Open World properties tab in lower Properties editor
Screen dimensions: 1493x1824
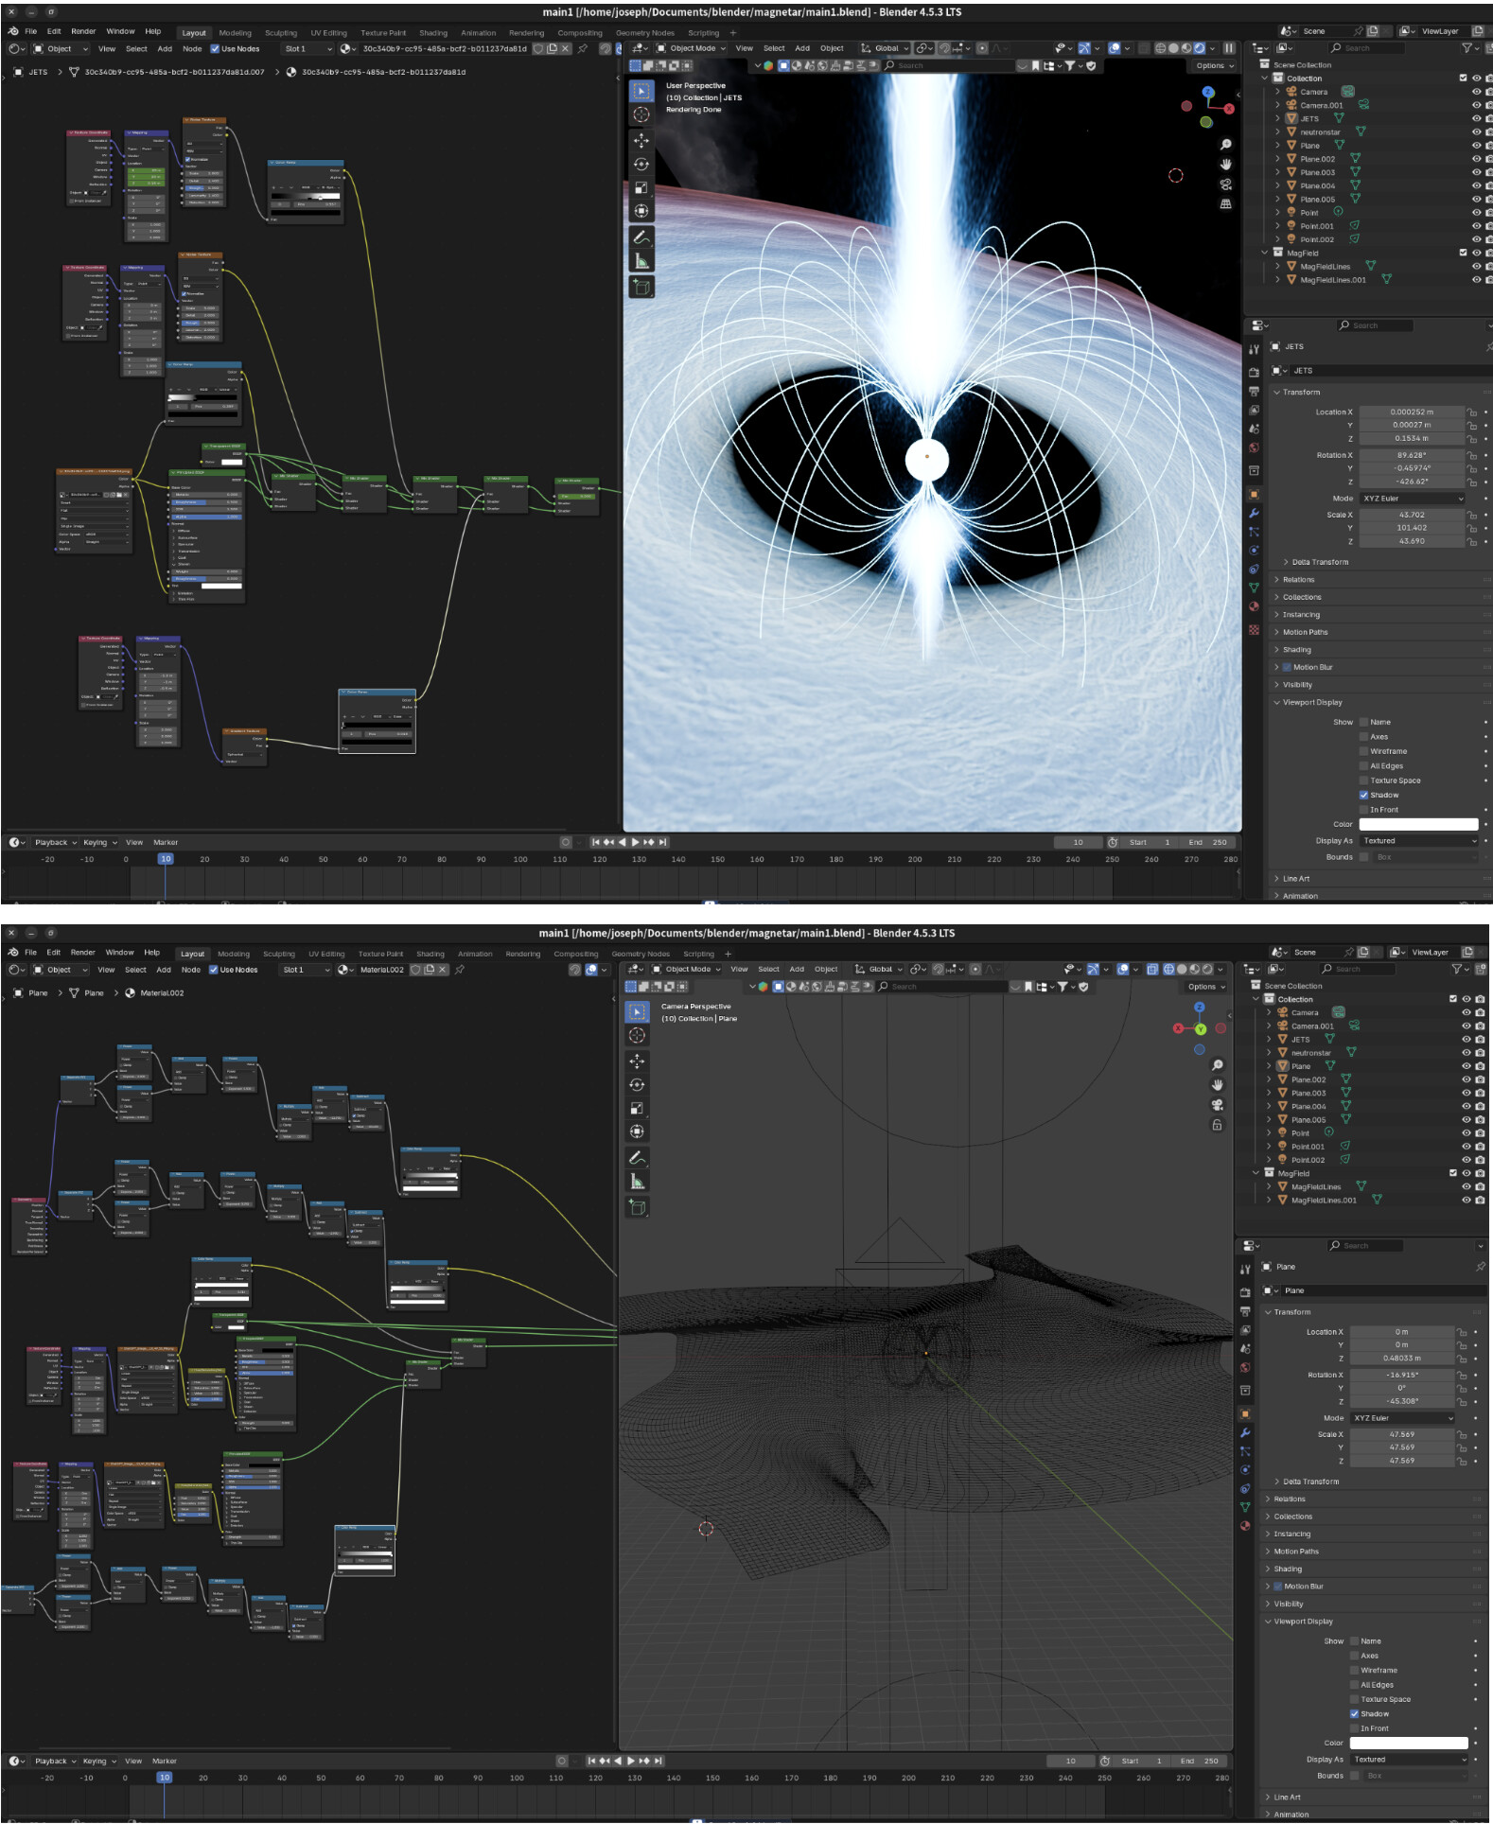1245,1367
